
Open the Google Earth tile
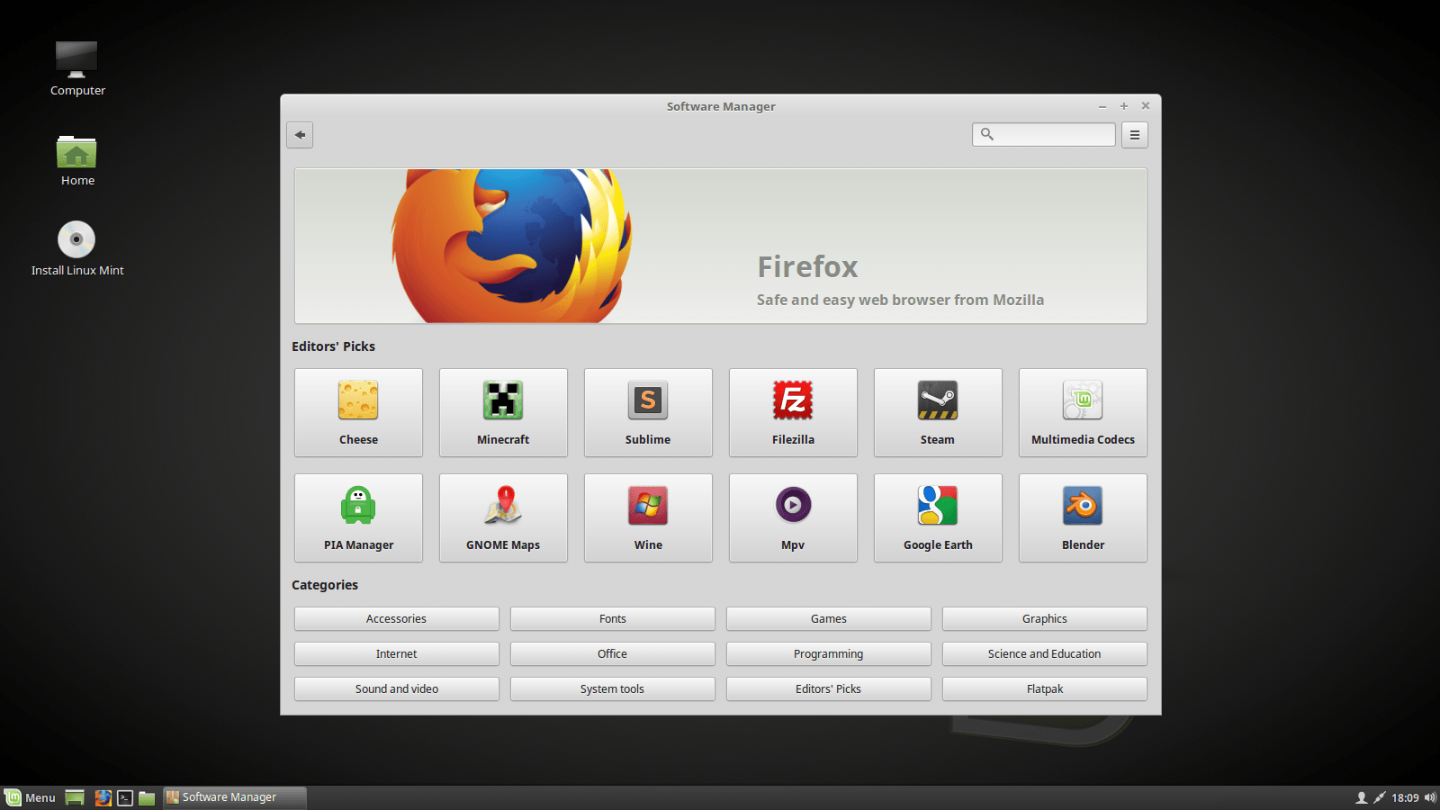938,517
